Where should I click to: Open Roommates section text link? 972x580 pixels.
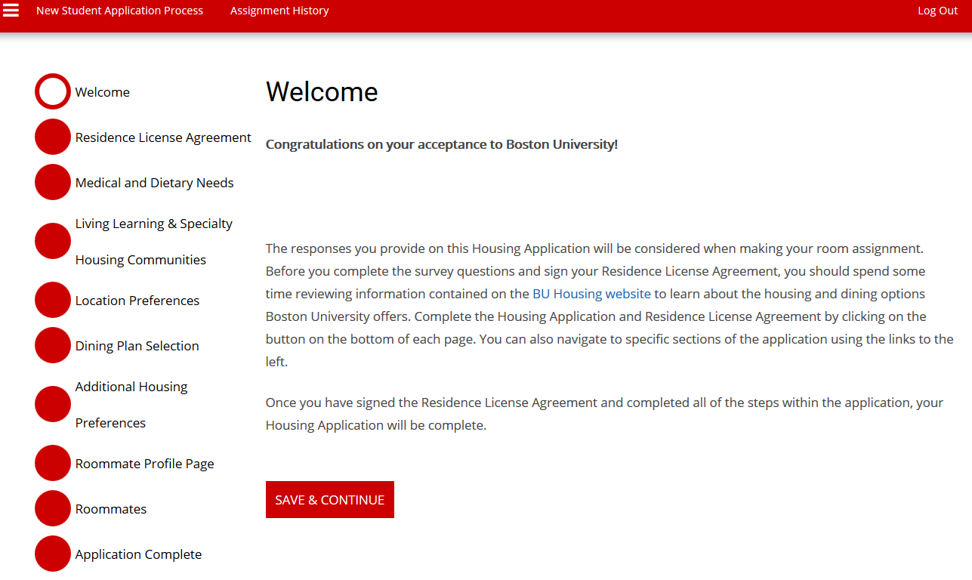[x=111, y=509]
